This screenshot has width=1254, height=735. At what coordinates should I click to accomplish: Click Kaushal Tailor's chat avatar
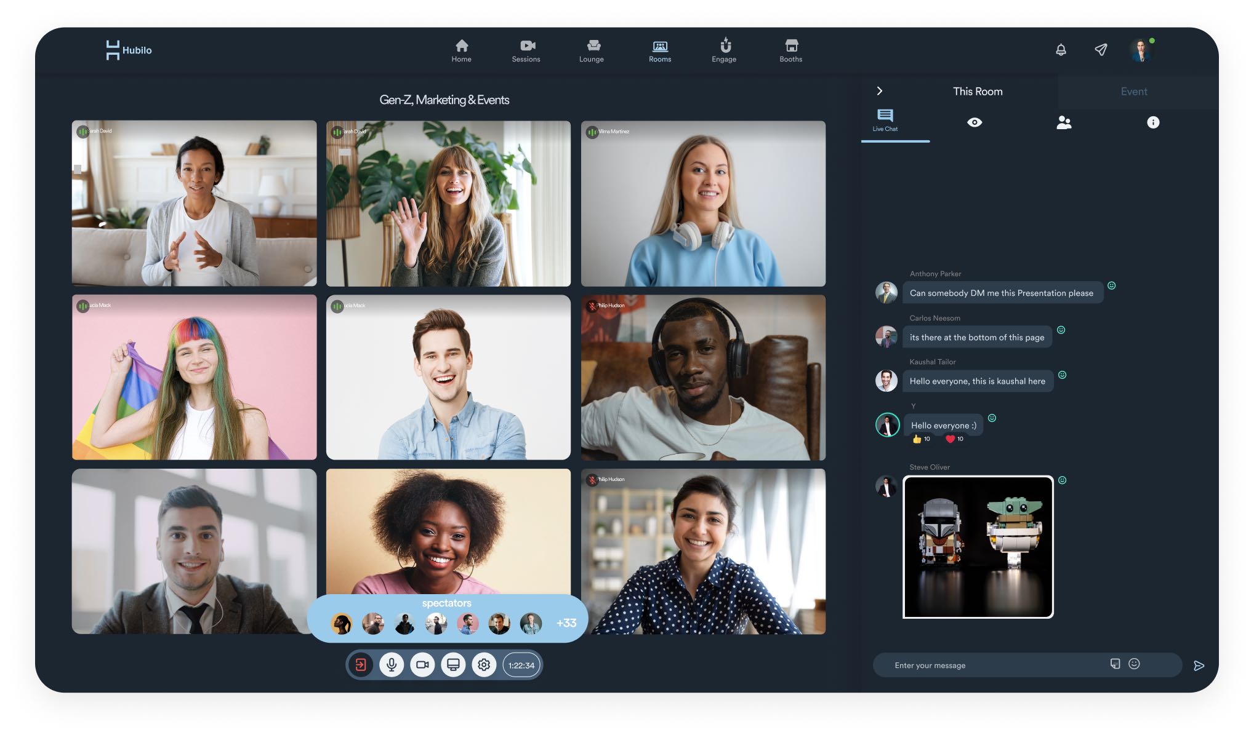[886, 381]
